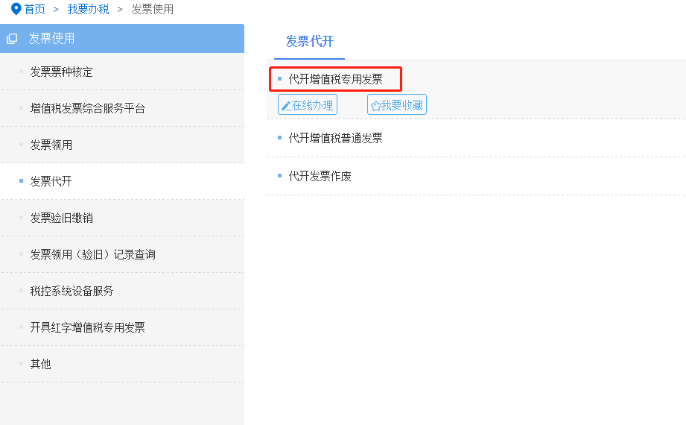Expand 代开增值税普通发票 item
This screenshot has height=425, width=686.
coord(336,139)
